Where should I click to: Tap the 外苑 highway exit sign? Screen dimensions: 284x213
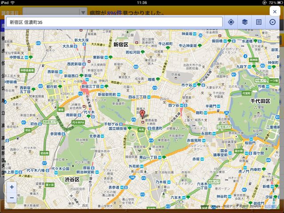141,130
